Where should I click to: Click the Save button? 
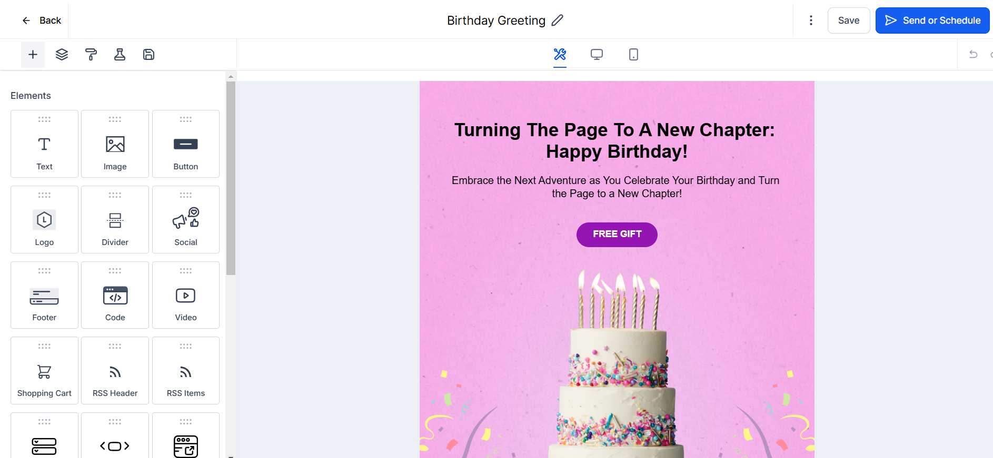pos(848,21)
